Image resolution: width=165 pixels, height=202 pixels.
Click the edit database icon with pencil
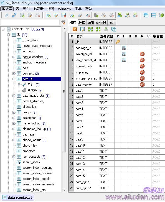(x=30, y=15)
